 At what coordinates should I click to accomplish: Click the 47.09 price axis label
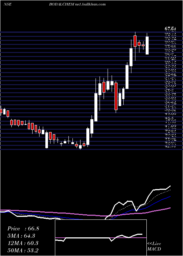click(x=170, y=126)
